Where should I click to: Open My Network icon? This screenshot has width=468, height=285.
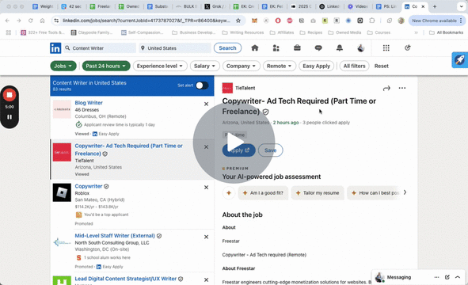pyautogui.click(x=276, y=47)
